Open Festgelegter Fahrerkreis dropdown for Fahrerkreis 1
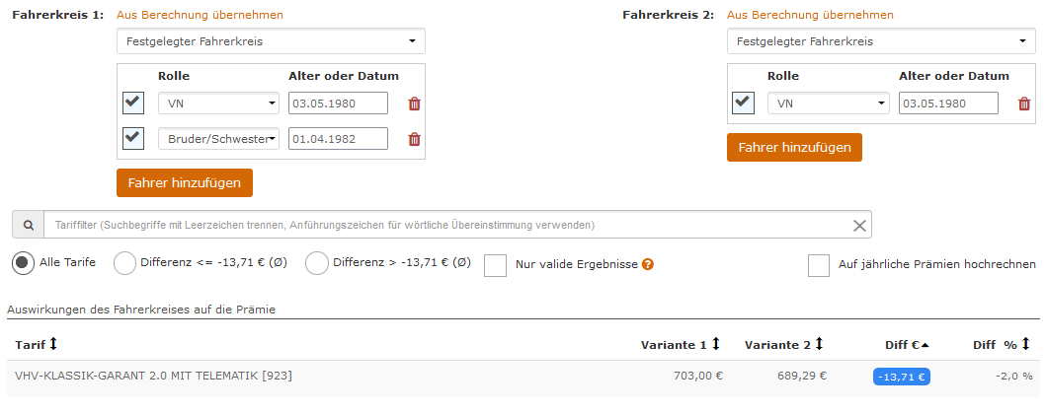1046x414 pixels. 271,41
